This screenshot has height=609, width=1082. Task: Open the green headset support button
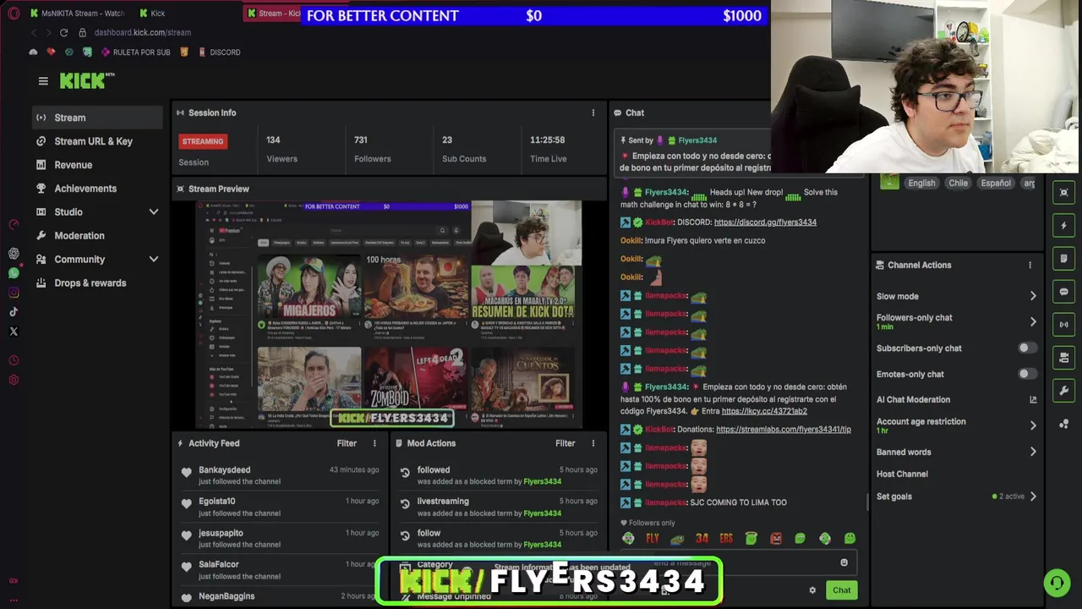point(1056,583)
